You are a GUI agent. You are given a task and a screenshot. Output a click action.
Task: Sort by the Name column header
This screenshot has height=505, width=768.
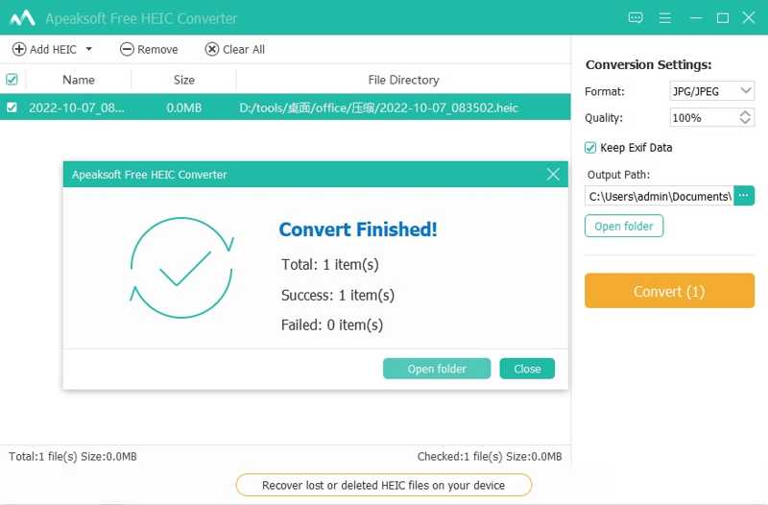click(x=79, y=80)
